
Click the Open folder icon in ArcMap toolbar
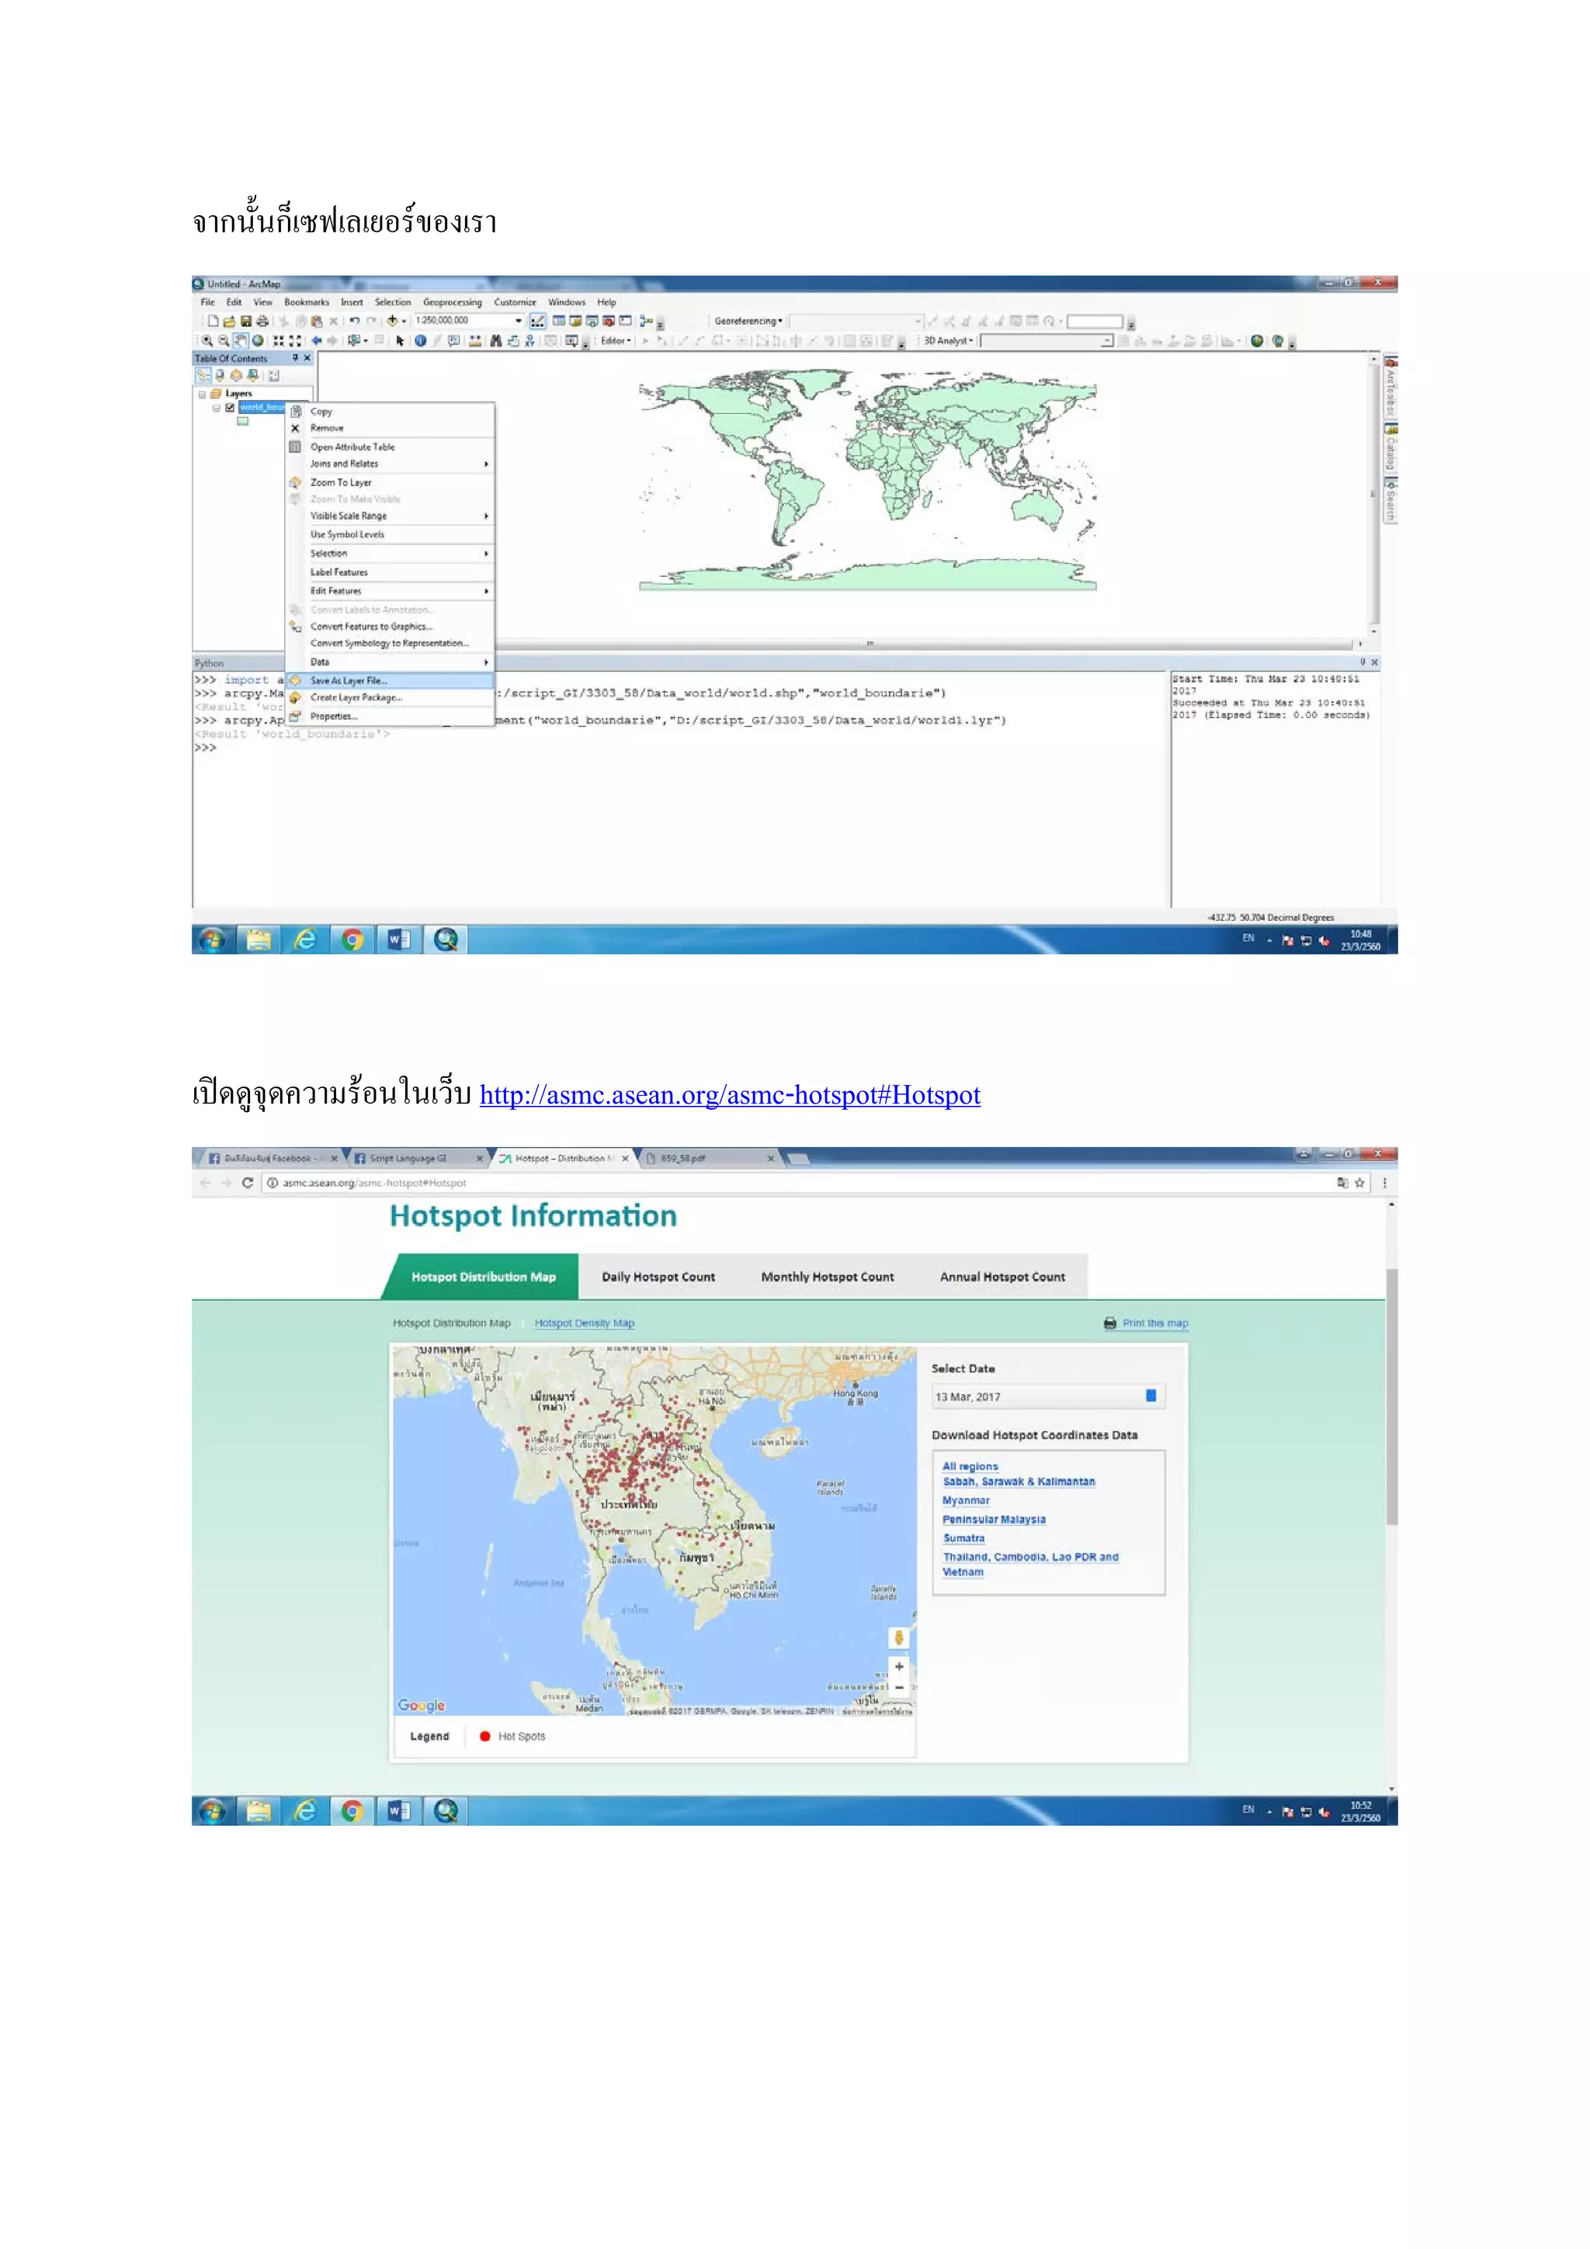[x=229, y=322]
